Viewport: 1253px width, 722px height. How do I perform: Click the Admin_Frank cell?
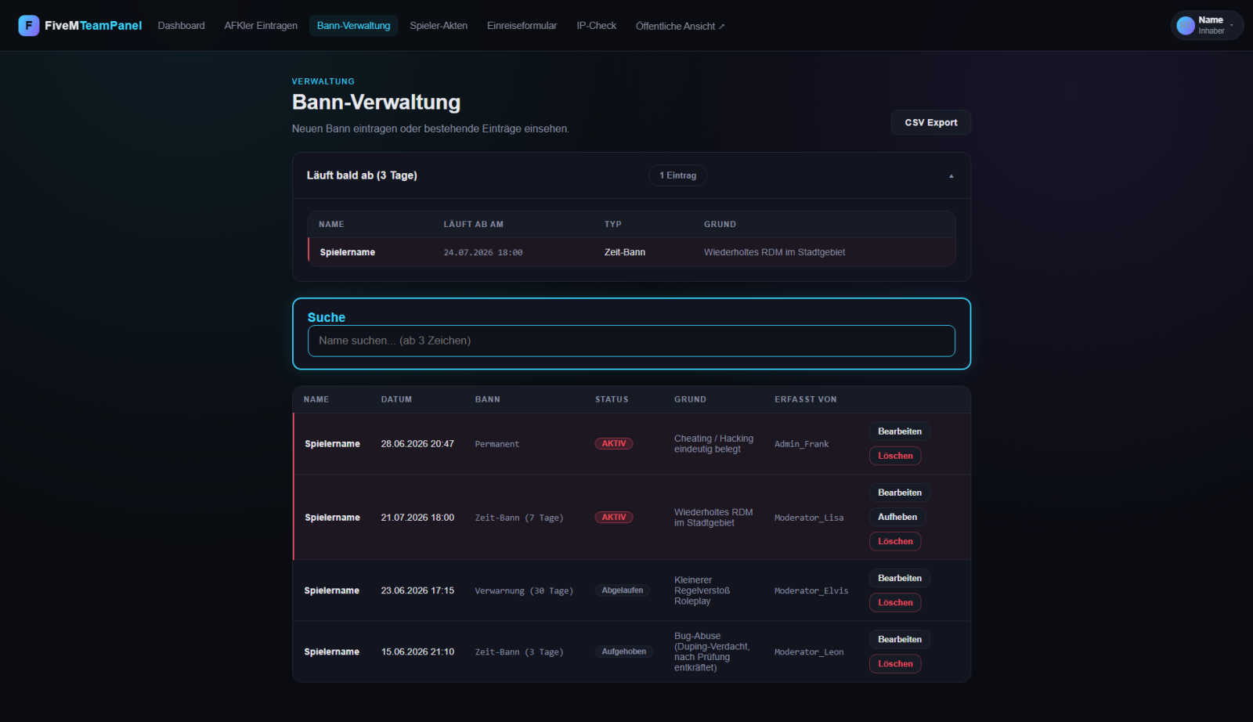(x=801, y=444)
